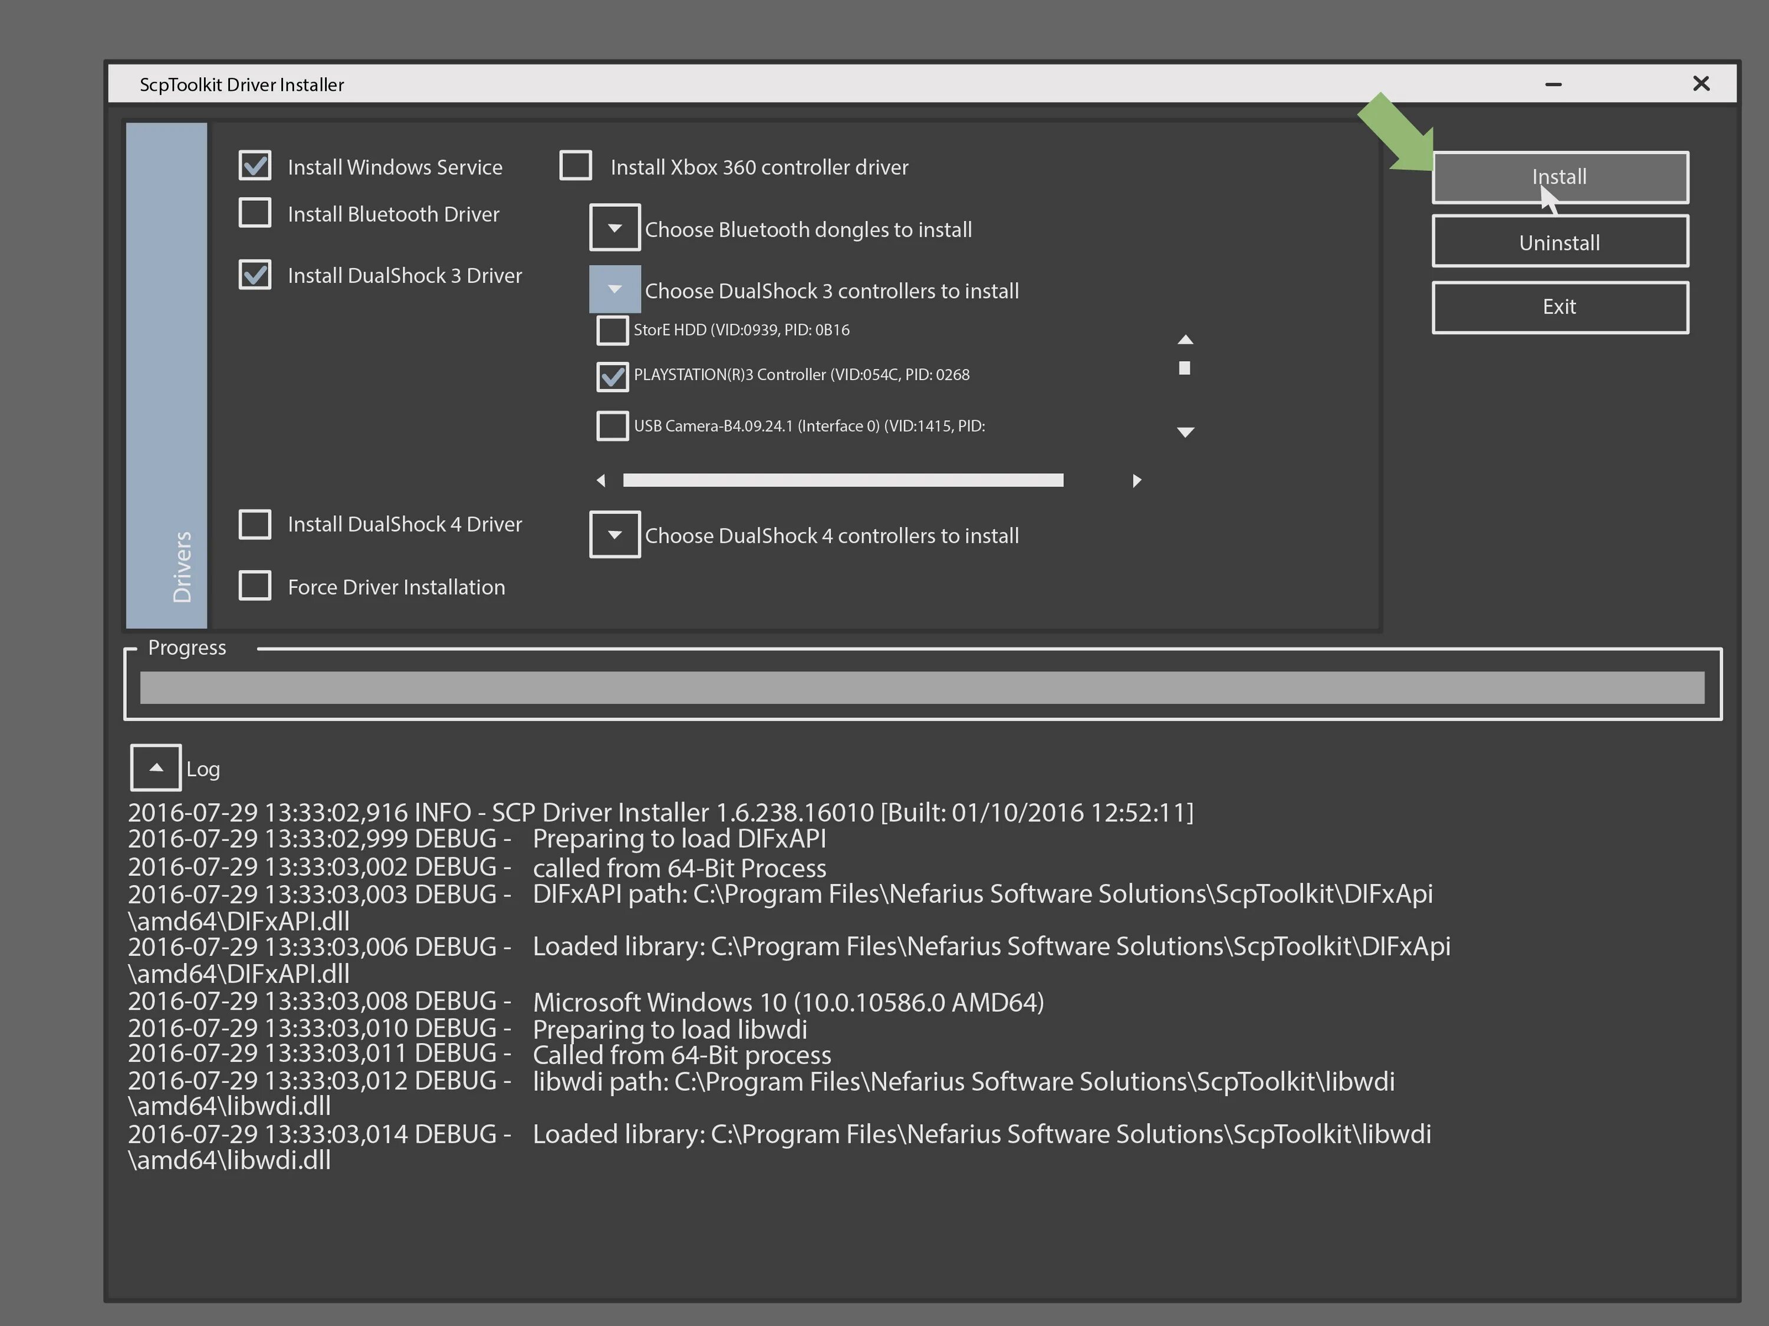Select USB Camera device checkbox
This screenshot has width=1769, height=1326.
tap(613, 426)
